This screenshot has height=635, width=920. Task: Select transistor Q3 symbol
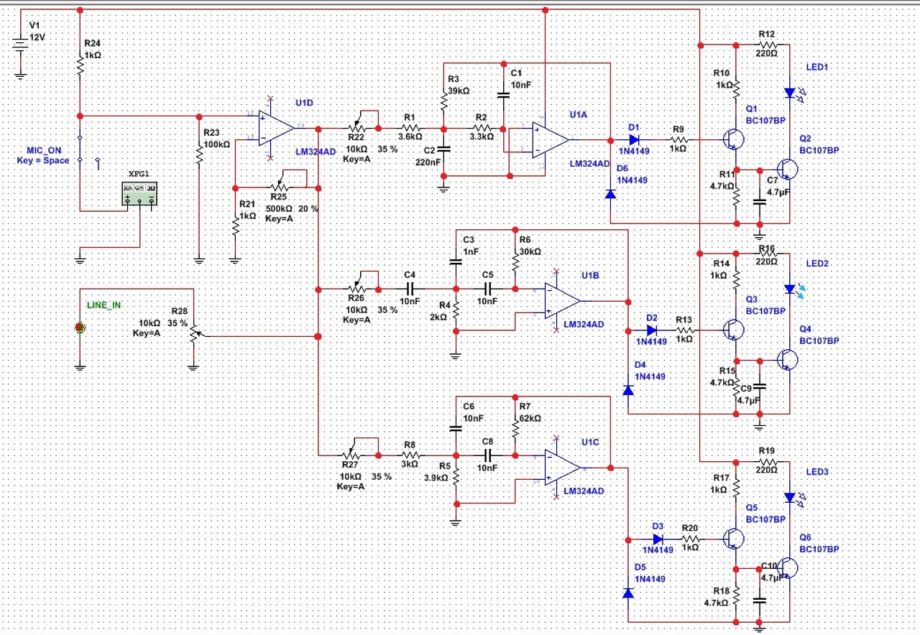733,330
